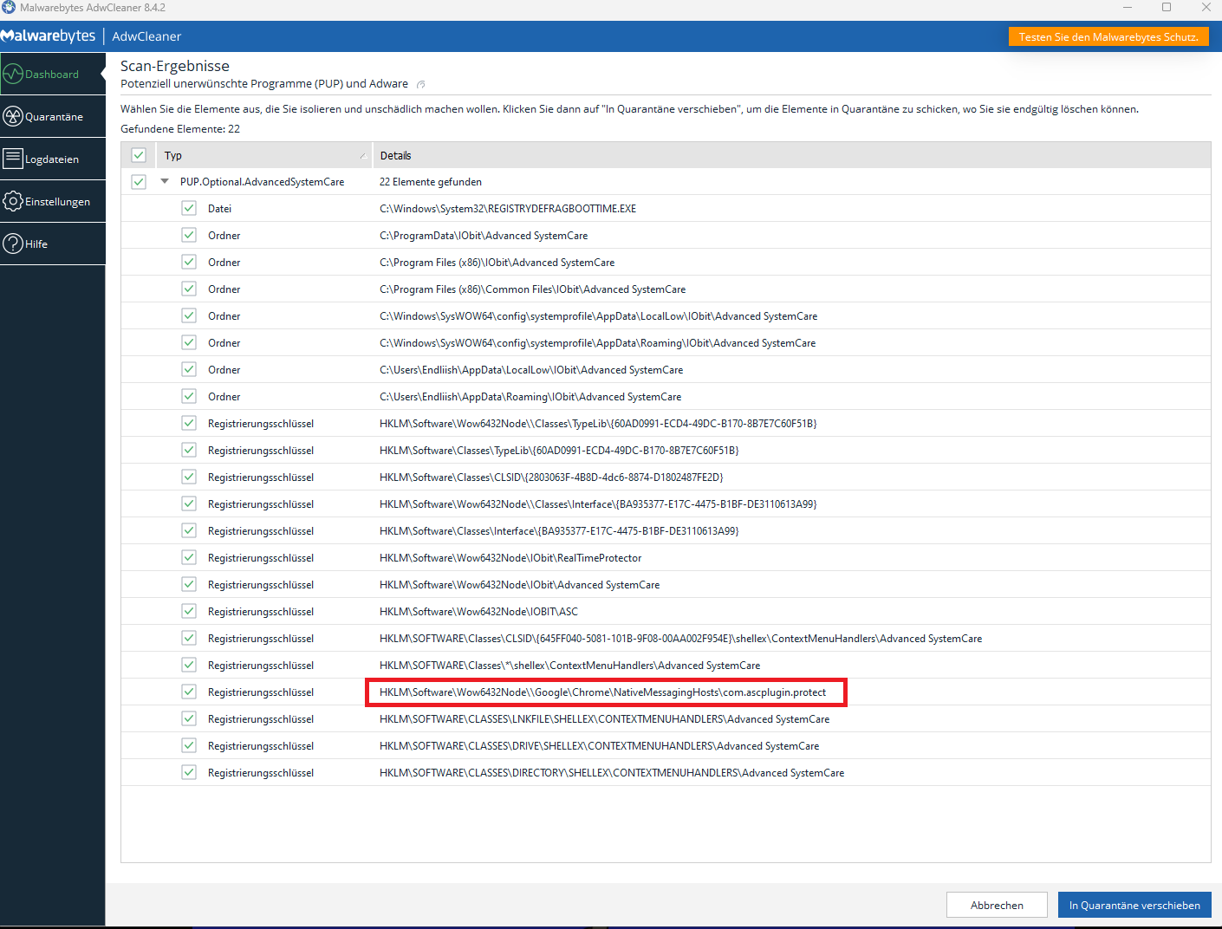Select the C:\Windows\System32\REGISTRYDEFRAGBOOTTIME.EXE path
1222x929 pixels.
coord(508,209)
